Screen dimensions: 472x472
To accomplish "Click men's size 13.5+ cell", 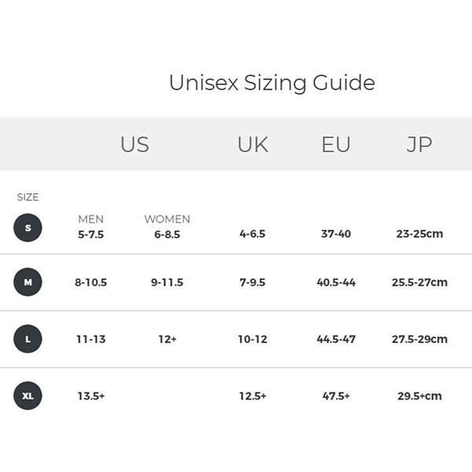I will coord(90,396).
